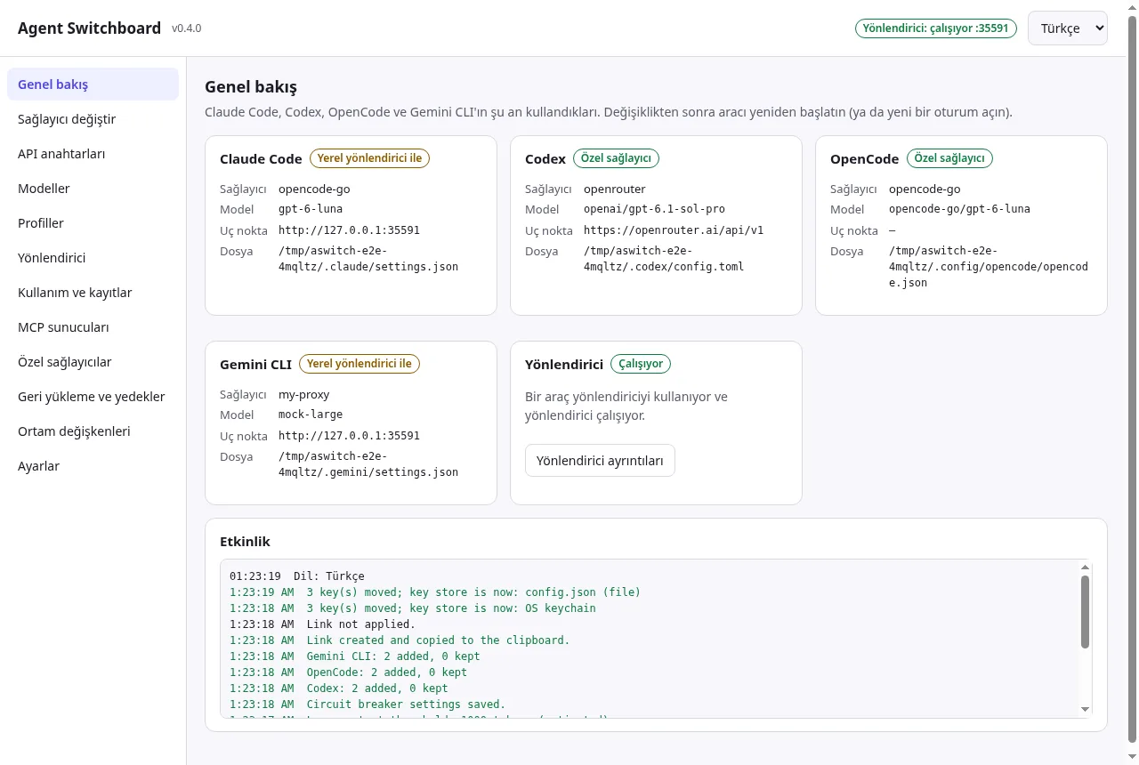
Task: Click Claude Code's .claude/settings.json file path
Action: 368,259
